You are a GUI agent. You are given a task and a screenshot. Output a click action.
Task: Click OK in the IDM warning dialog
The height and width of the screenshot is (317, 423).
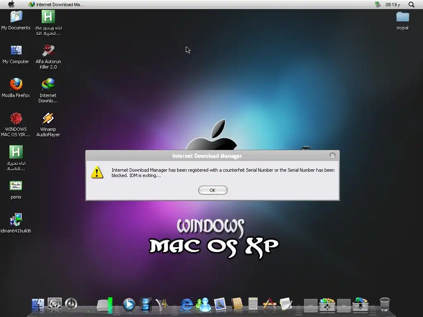point(213,190)
